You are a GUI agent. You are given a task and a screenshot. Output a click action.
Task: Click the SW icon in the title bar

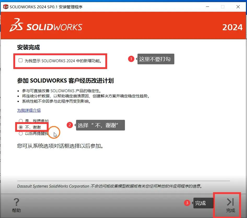5,7
